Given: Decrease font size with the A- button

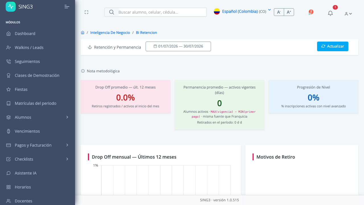Looking at the screenshot, I should pyautogui.click(x=279, y=12).
